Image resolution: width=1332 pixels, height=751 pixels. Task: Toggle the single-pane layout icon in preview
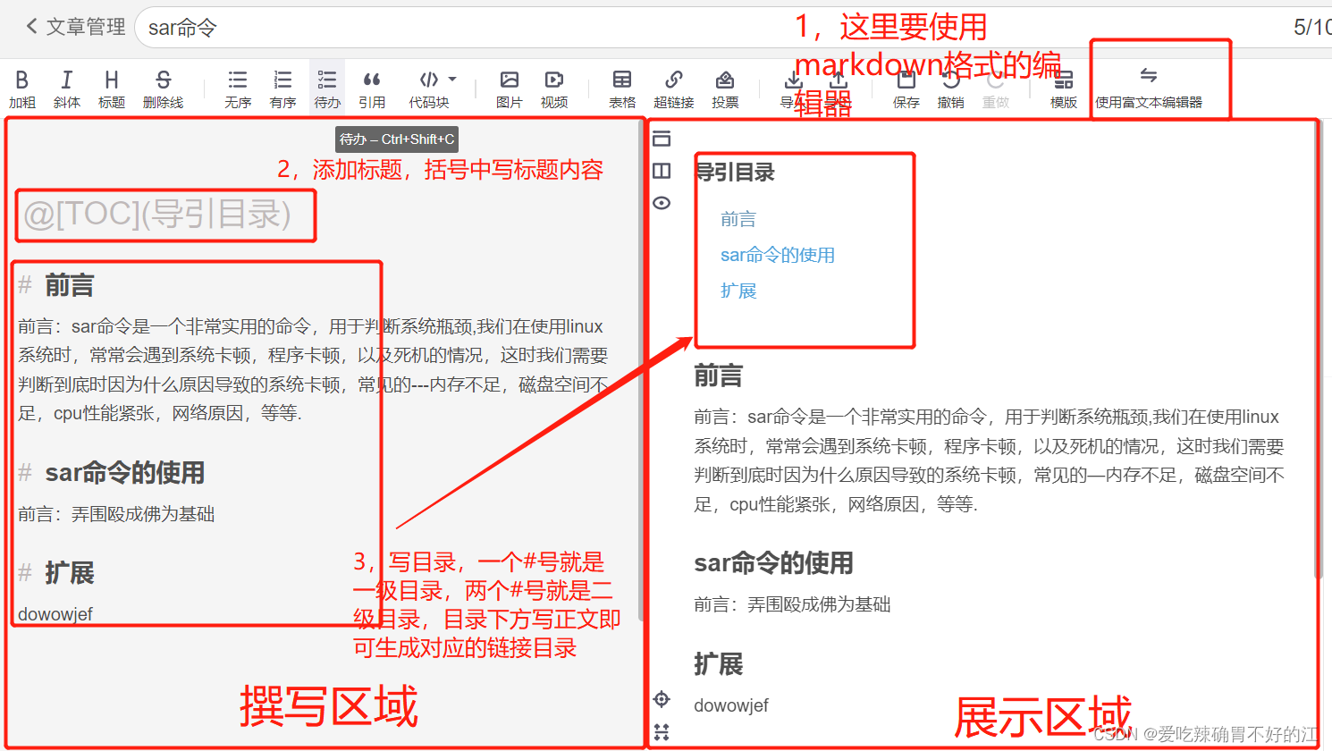[x=662, y=139]
